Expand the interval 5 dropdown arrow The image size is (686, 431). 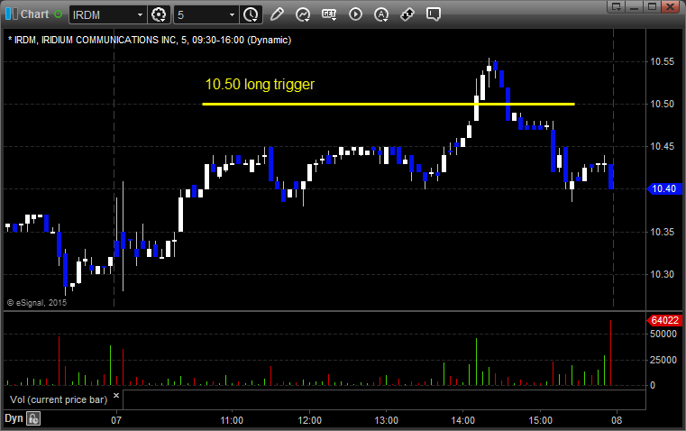pos(233,14)
